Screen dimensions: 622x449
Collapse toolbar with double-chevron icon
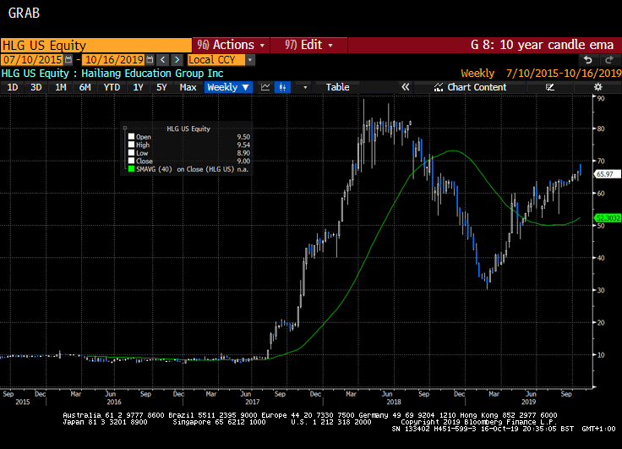(x=405, y=87)
